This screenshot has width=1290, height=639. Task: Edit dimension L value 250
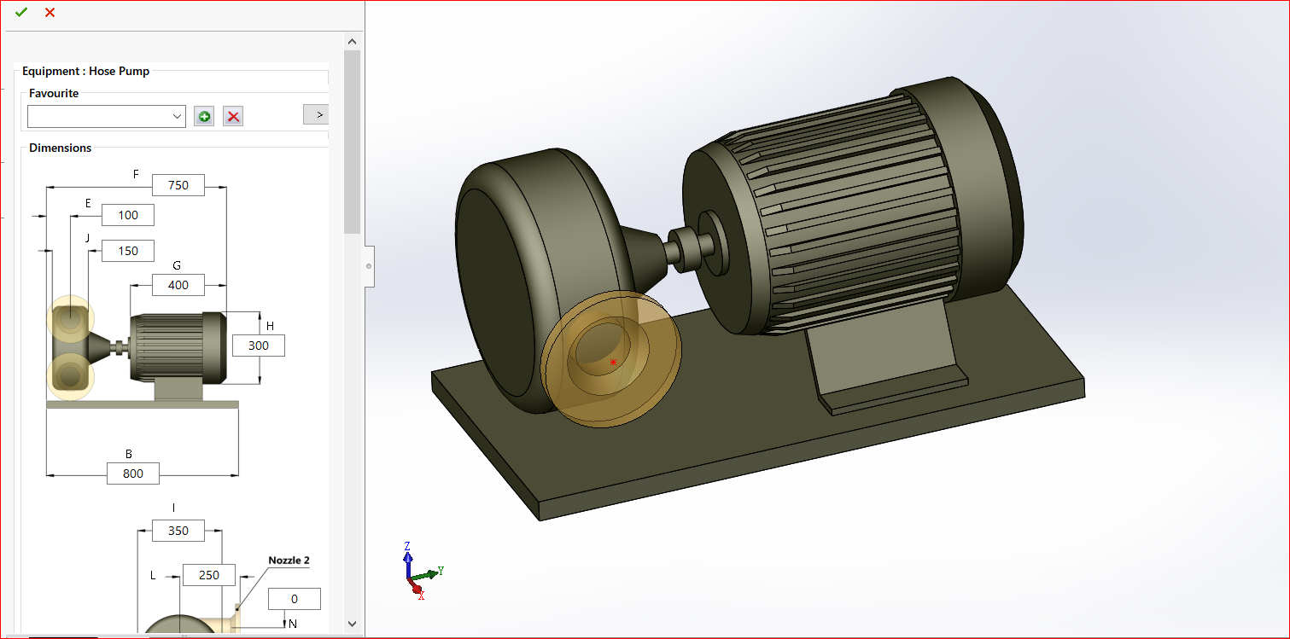point(209,575)
